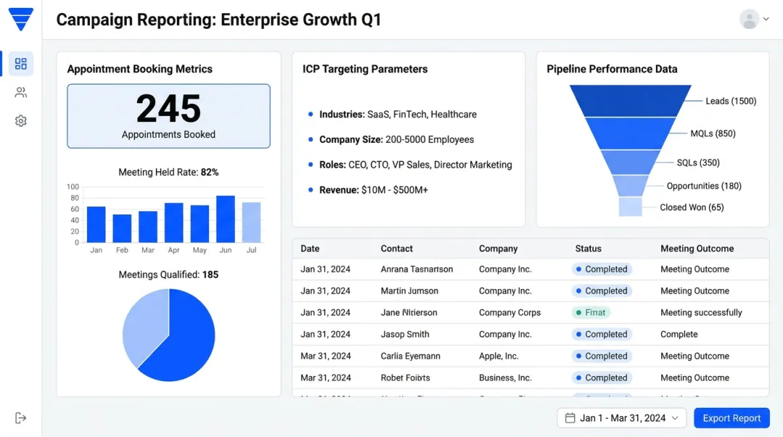Click the Appointment Booking Metrics heading

[140, 69]
